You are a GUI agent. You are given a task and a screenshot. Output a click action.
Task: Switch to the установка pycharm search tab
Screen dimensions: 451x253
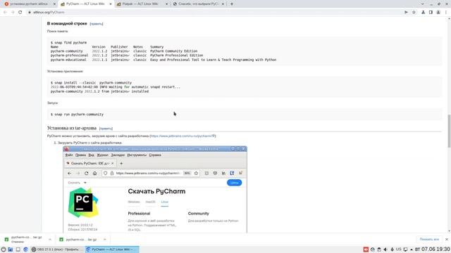pos(29,4)
